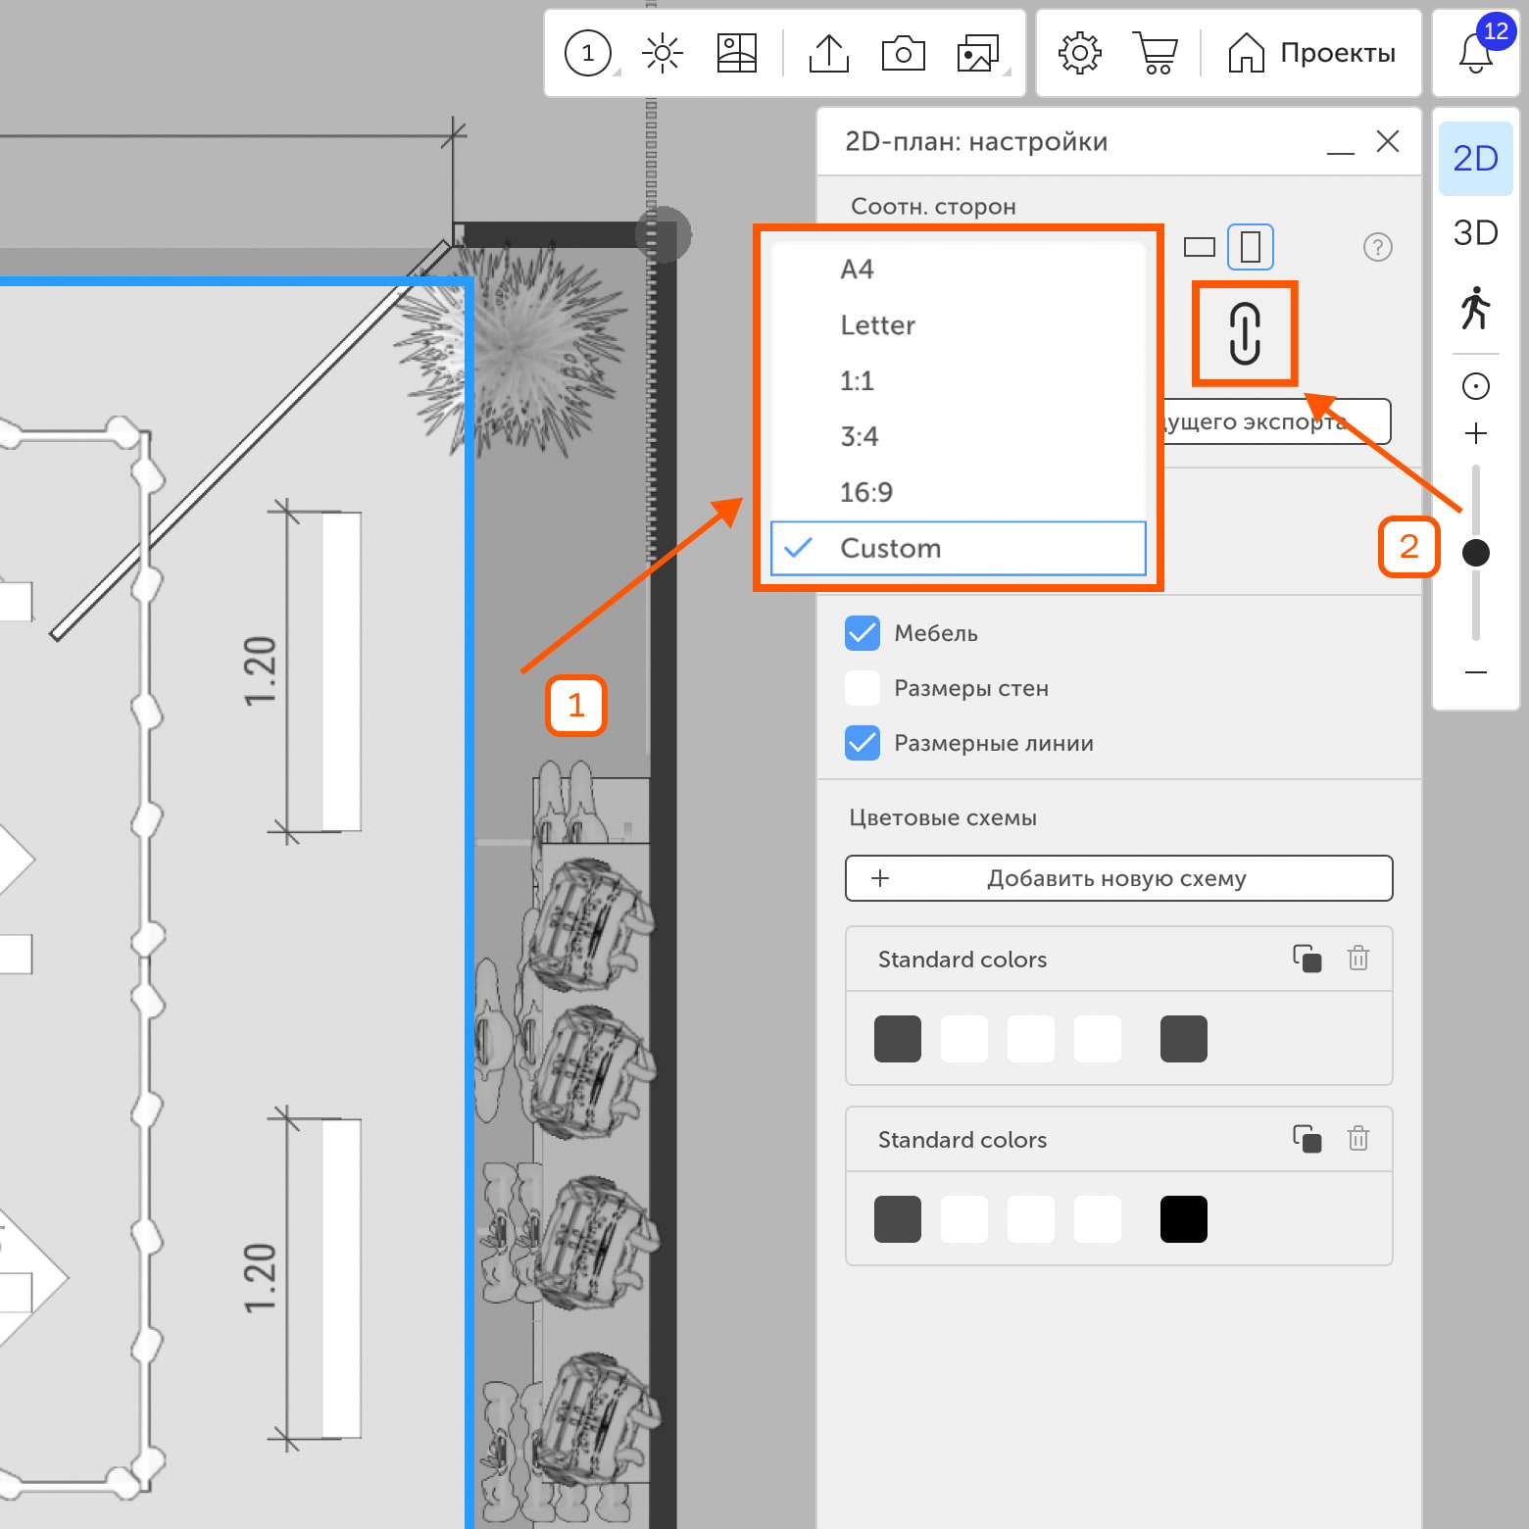
Task: Select A4 from aspect ratio list
Action: tap(858, 270)
